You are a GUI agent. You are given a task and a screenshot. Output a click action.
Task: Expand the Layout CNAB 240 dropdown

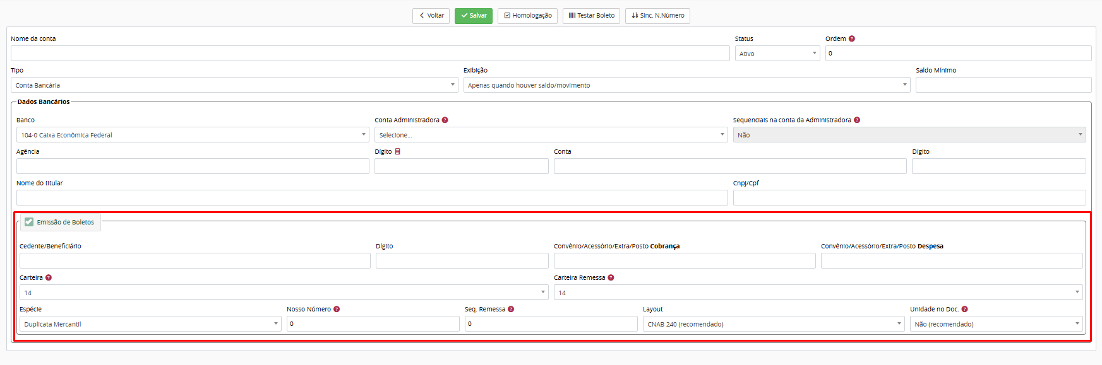point(773,324)
